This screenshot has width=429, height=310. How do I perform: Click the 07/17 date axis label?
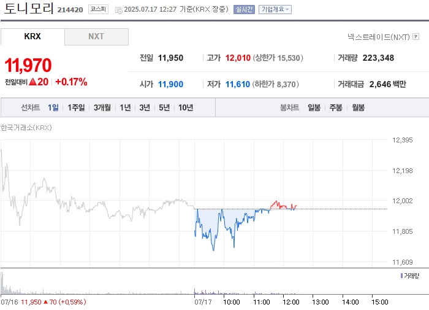coord(203,302)
